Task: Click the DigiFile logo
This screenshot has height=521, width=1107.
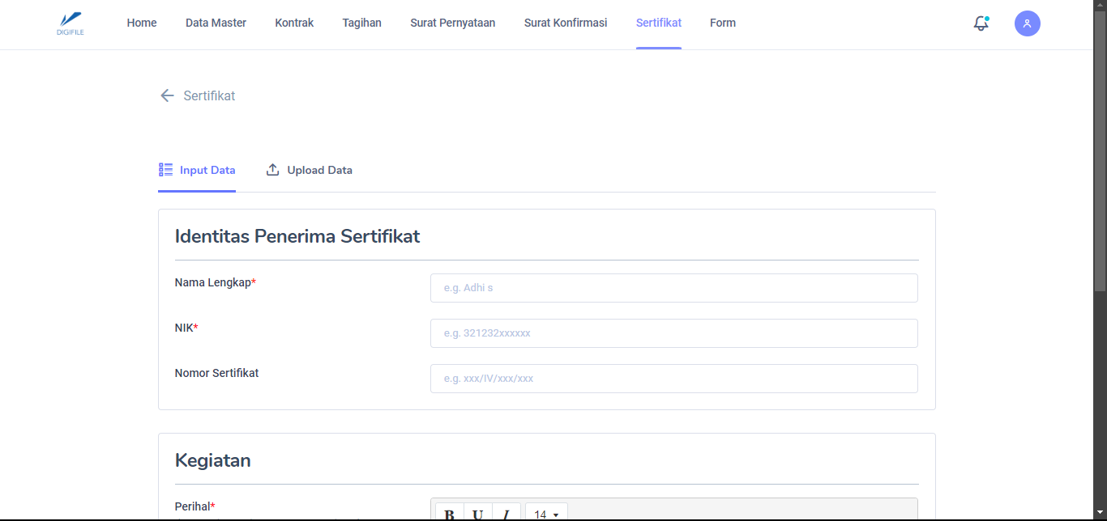Action: point(71,23)
